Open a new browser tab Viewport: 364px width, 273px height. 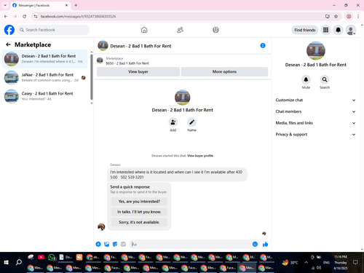click(x=76, y=5)
